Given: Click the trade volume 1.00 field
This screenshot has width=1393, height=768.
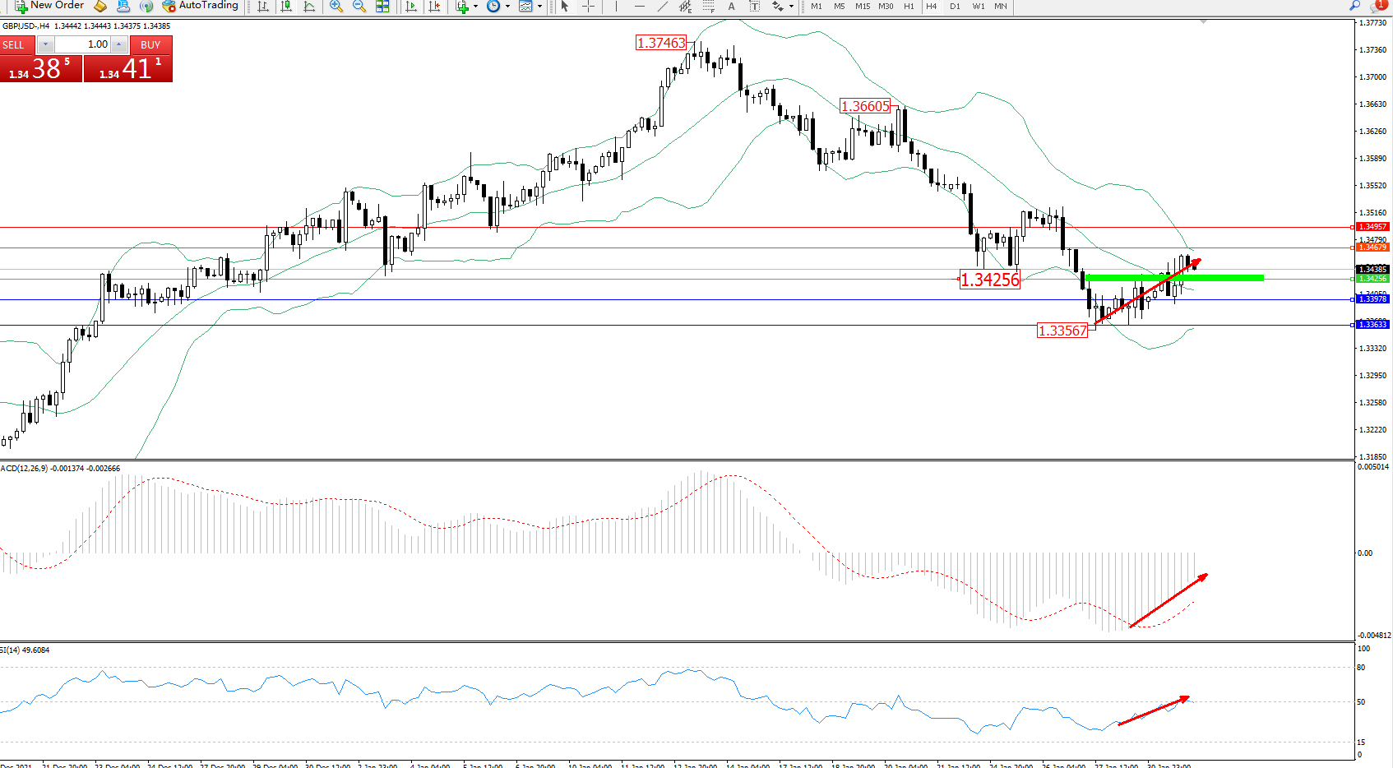Looking at the screenshot, I should click(x=83, y=44).
